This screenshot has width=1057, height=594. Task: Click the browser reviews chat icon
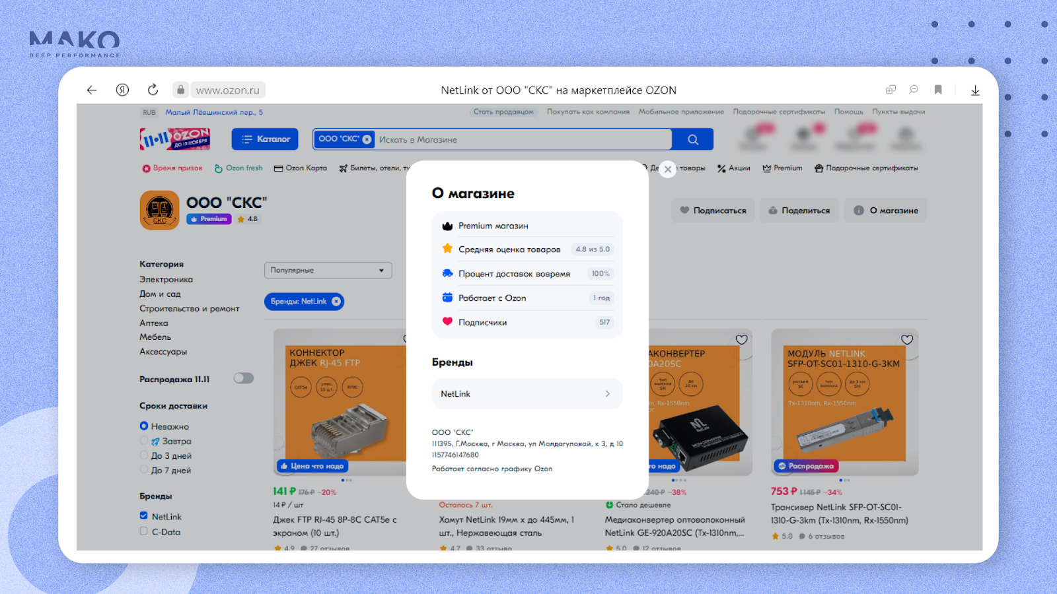click(x=914, y=90)
